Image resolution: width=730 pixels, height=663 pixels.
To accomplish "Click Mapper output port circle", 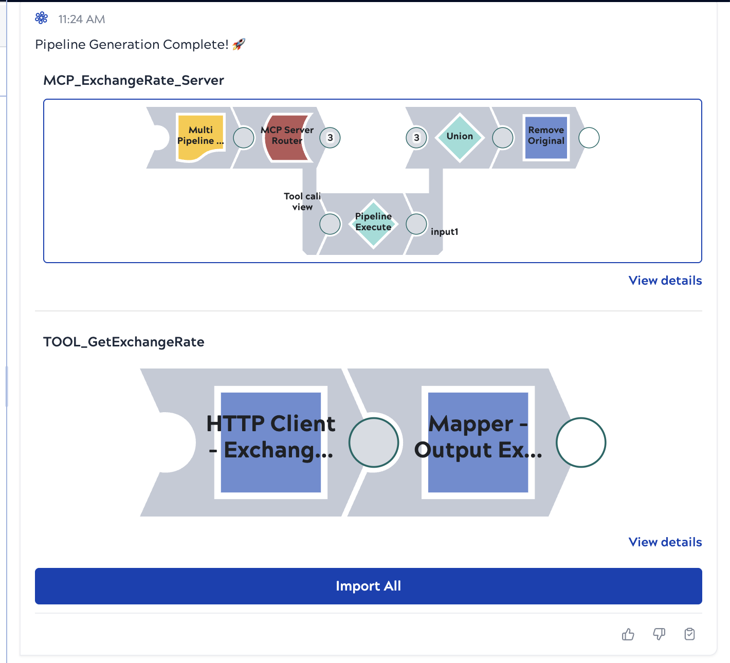I will 581,443.
